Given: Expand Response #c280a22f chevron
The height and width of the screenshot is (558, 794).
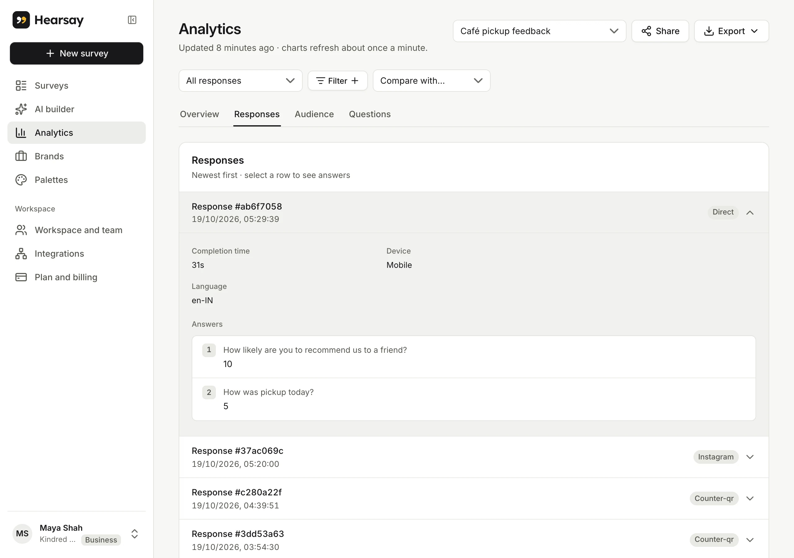Looking at the screenshot, I should (x=750, y=498).
